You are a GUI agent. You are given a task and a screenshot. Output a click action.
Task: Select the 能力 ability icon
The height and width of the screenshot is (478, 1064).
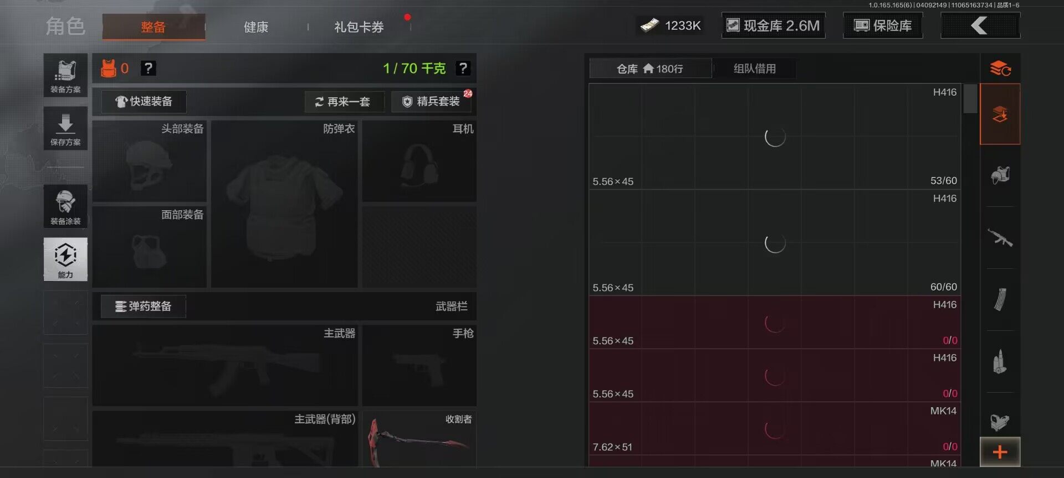(65, 259)
